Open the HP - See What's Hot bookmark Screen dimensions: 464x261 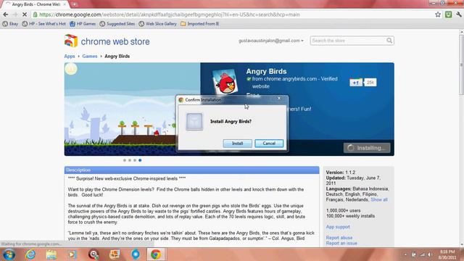[x=43, y=24]
